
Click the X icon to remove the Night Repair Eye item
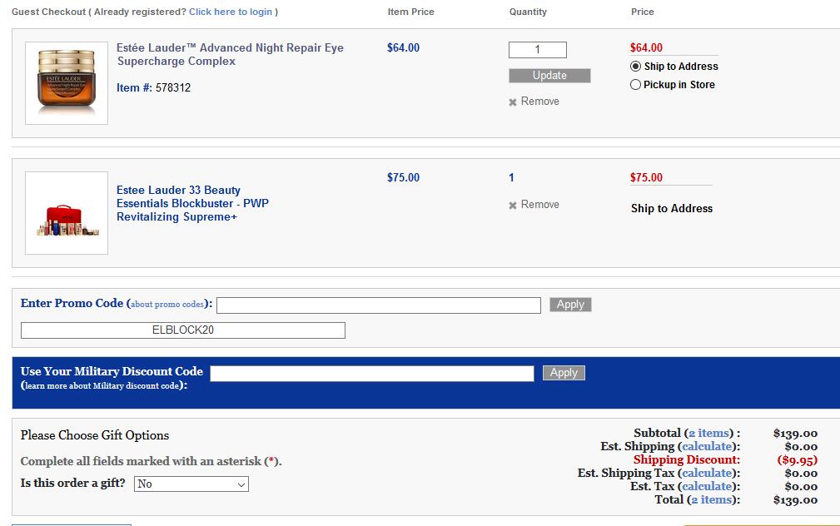pos(513,102)
